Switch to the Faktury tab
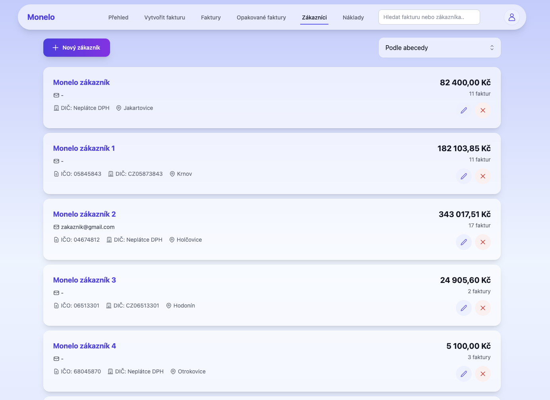This screenshot has height=400, width=550. (211, 17)
